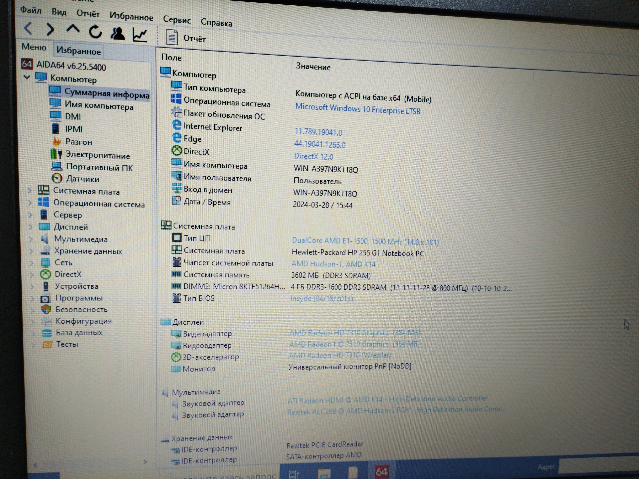
Task: Click the Разгон flame icon
Action: pos(57,141)
